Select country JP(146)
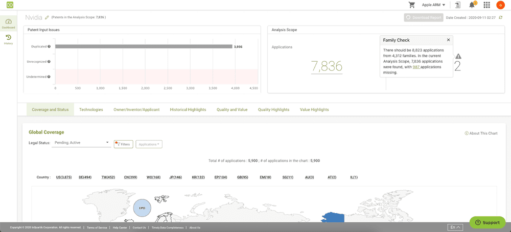The image size is (511, 232). click(x=176, y=177)
